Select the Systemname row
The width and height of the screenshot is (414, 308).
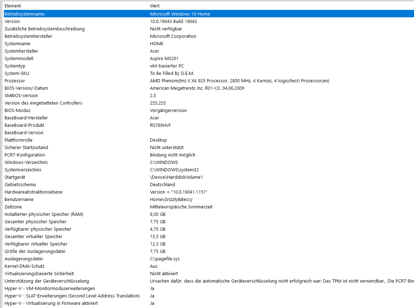pos(209,43)
